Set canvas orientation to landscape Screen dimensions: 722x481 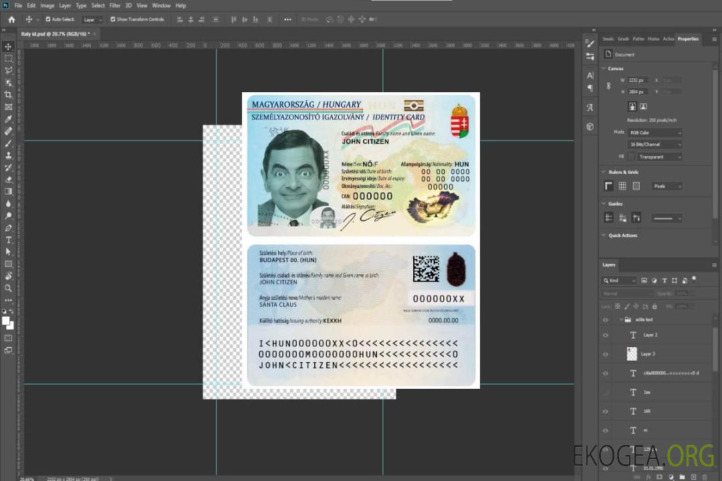[x=643, y=107]
